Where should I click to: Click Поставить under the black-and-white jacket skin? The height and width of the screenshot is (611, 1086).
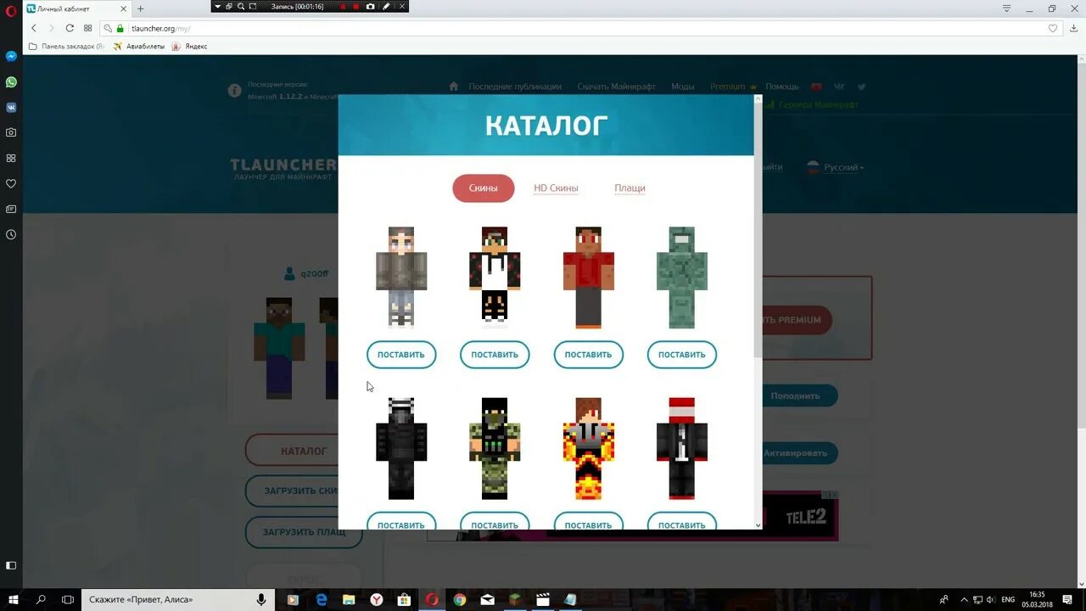coord(495,355)
